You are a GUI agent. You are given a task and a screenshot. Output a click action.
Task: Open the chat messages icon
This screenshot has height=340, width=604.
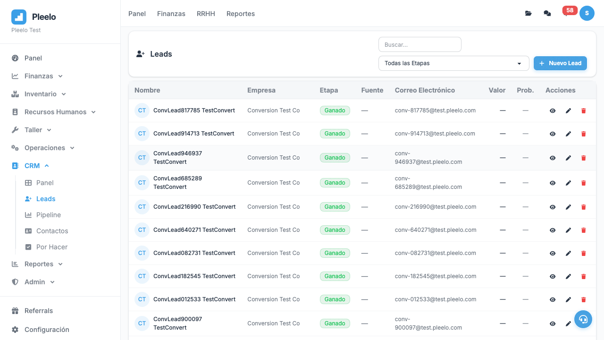547,13
